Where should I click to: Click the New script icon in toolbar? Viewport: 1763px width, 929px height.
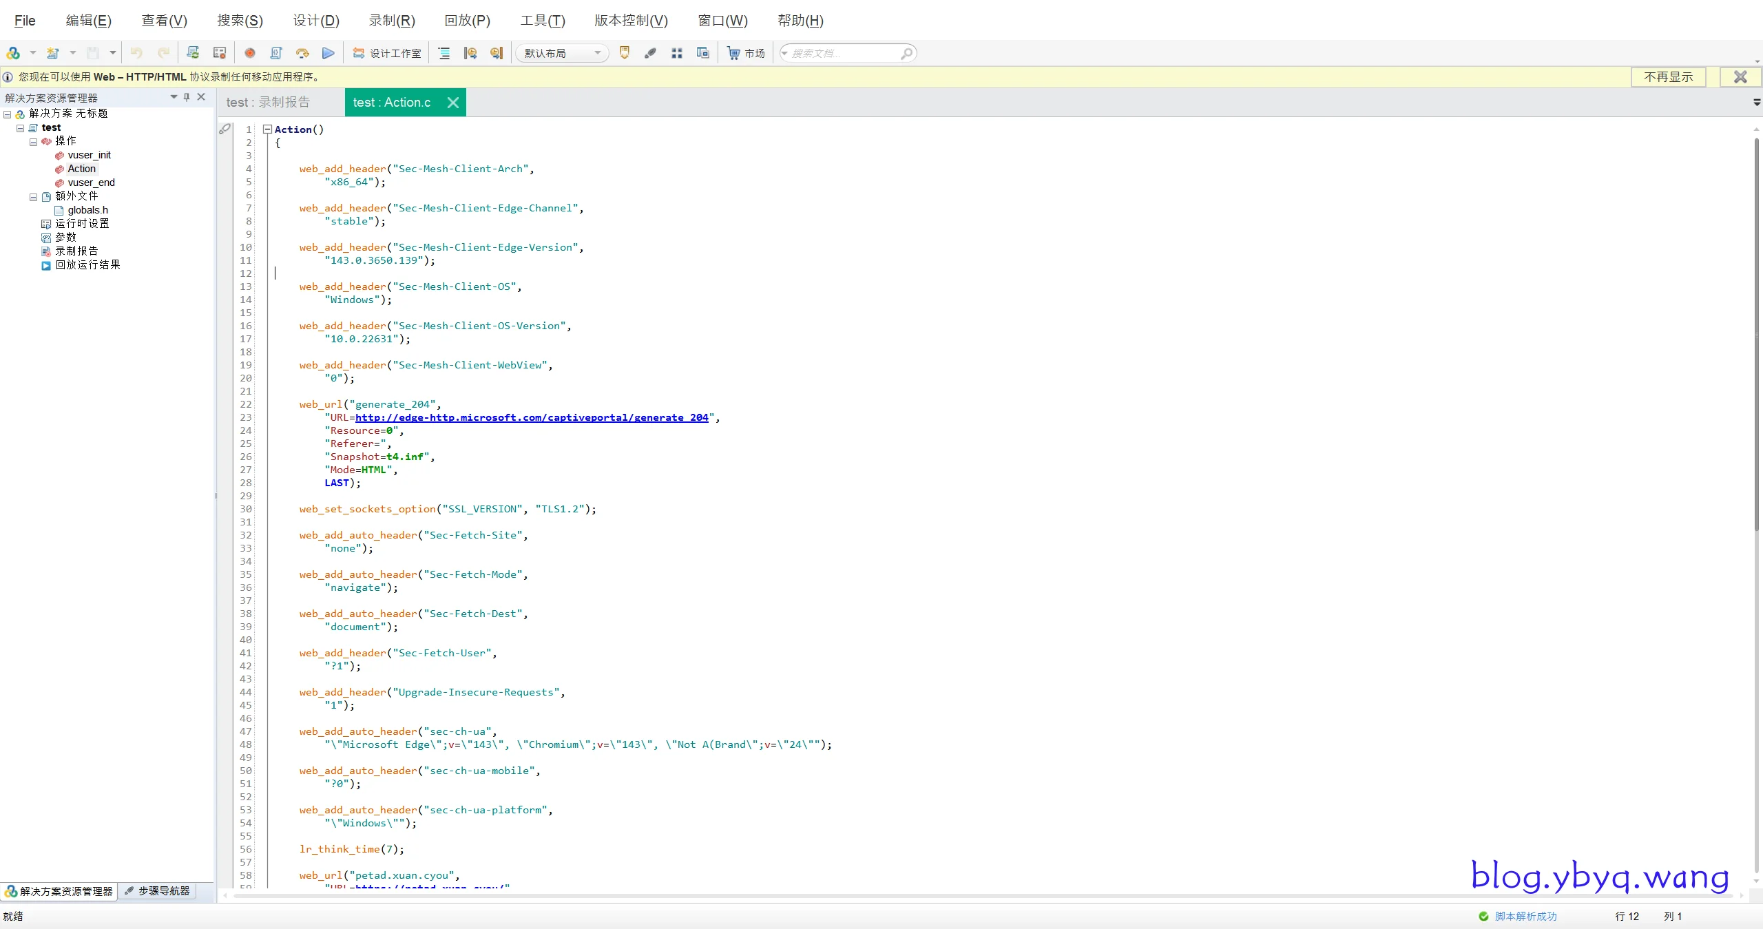(53, 53)
